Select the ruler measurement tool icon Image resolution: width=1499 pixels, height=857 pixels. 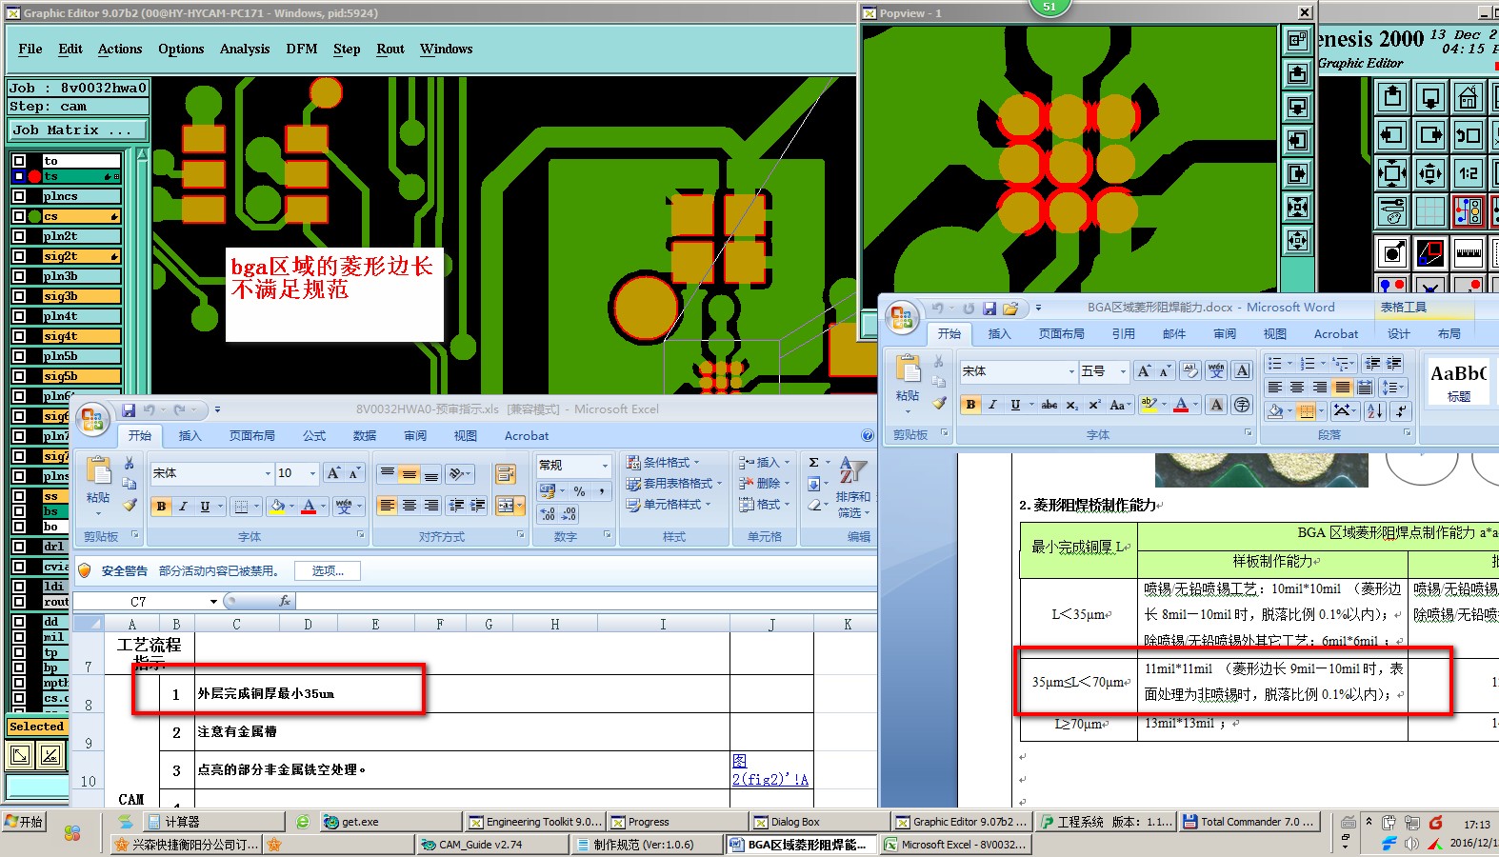[x=1468, y=253]
